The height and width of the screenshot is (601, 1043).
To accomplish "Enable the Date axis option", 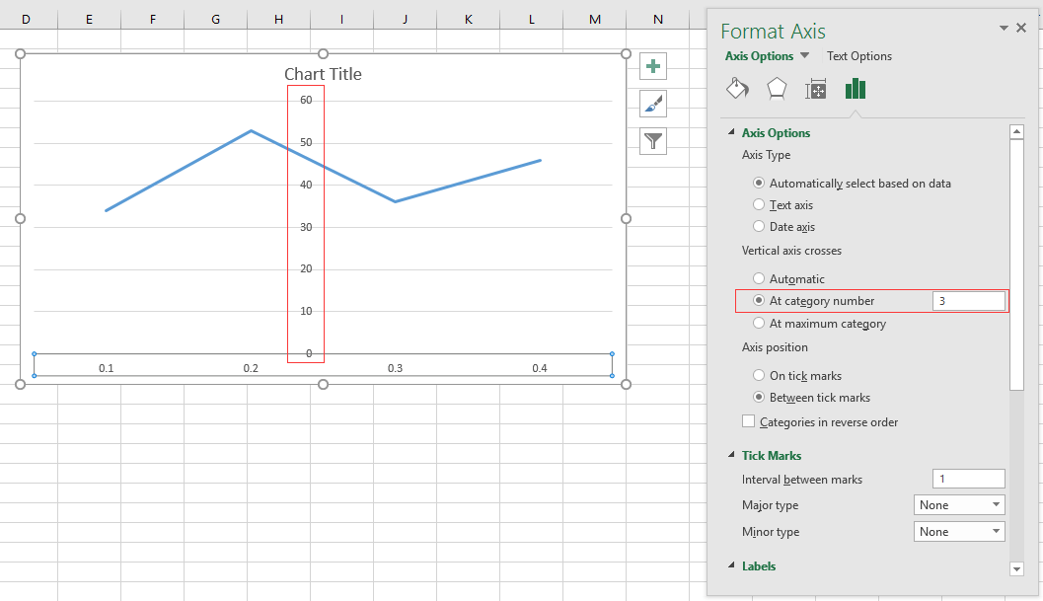I will pos(758,226).
